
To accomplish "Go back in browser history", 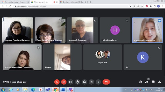I will click(x=3, y=6).
